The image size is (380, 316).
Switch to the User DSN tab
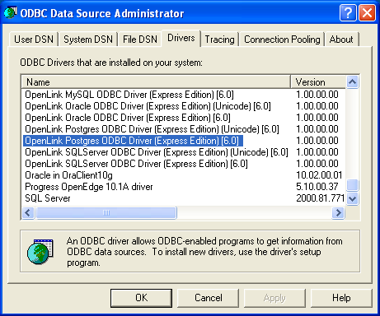point(34,39)
